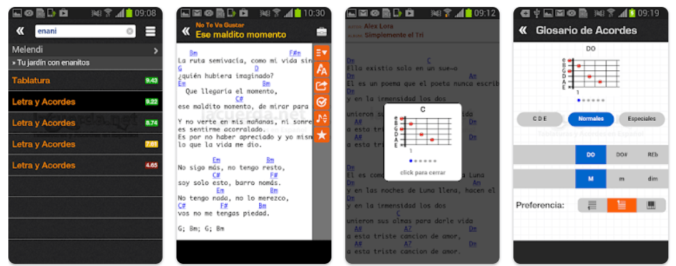This screenshot has width=676, height=266.
Task: Tap first blue page dot in C popup
Action: pyautogui.click(x=411, y=161)
